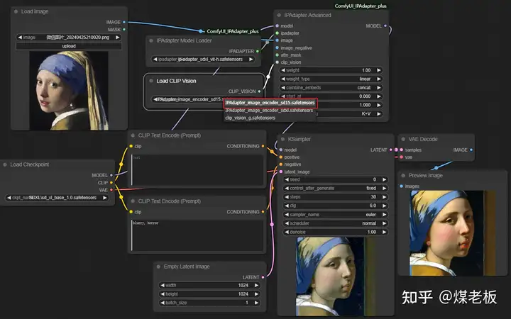This screenshot has width=511, height=319.
Task: Click the VAE output port on Load Checkpoint
Action: [x=111, y=190]
